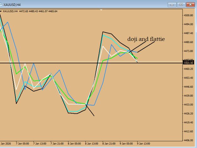Screen dimensions: 197x148
Task: Click the highlighted 4464.48 price label
Action: pyautogui.click(x=188, y=62)
